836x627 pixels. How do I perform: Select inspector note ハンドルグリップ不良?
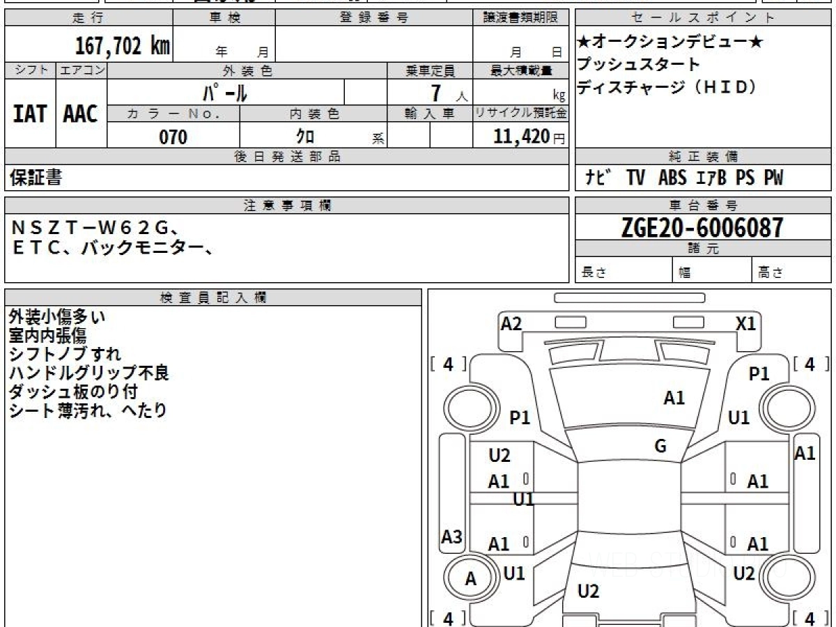[89, 373]
